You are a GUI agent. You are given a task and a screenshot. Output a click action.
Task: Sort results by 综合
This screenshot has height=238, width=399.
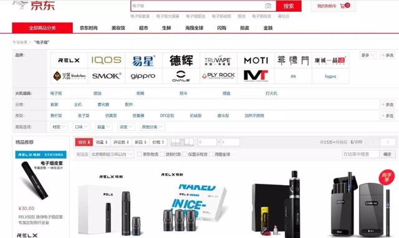pyautogui.click(x=84, y=142)
